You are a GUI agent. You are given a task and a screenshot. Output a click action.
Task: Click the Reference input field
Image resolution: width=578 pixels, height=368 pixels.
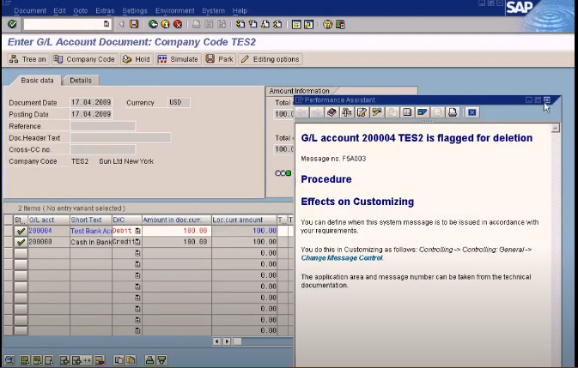tap(103, 126)
